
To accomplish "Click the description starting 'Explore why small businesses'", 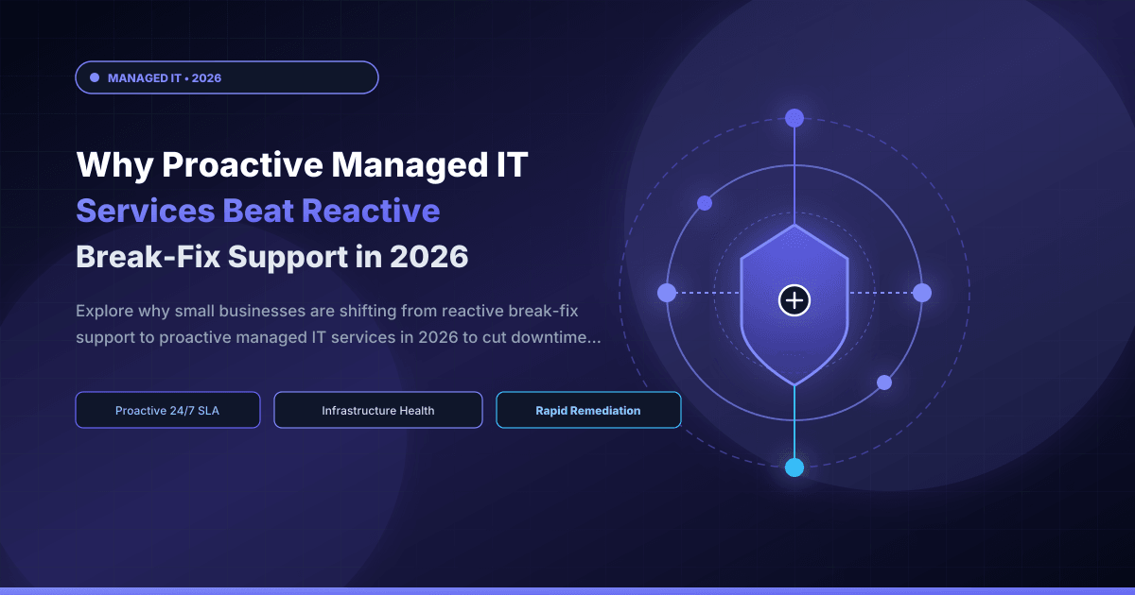I will pos(339,324).
